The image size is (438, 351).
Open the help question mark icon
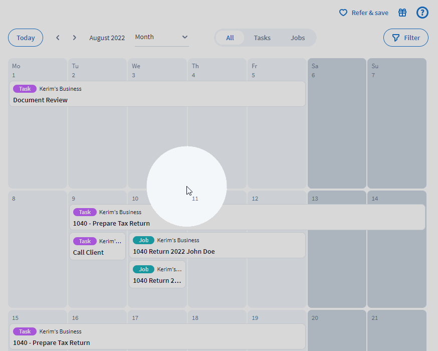click(x=422, y=13)
